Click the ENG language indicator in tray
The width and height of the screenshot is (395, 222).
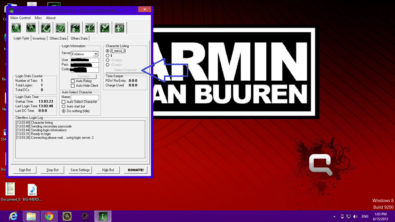click(365, 217)
